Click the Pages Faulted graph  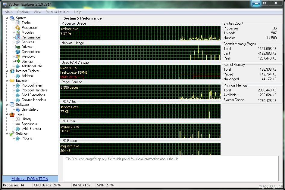[140, 92]
